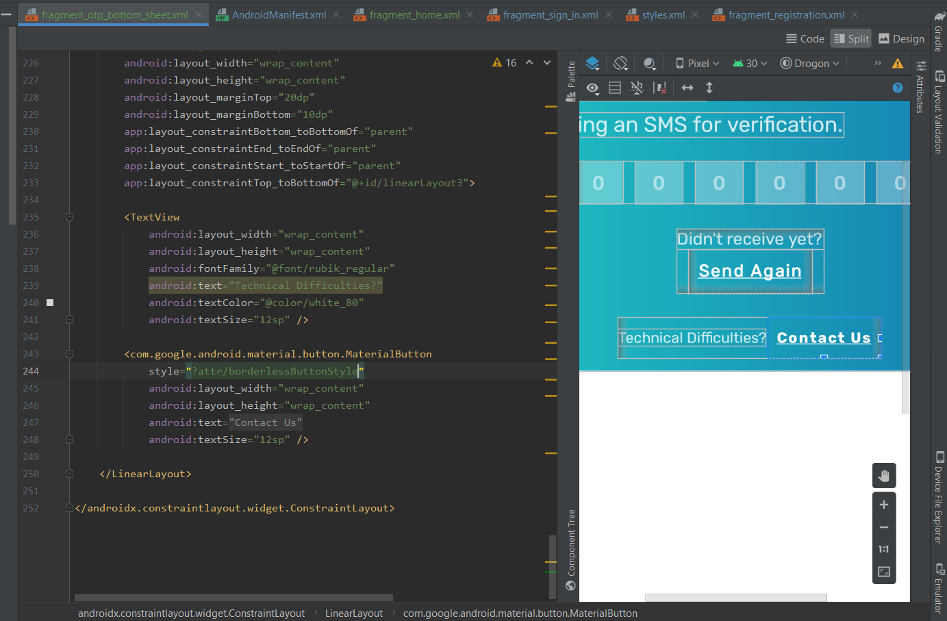Viewport: 947px width, 621px height.
Task: Toggle device orientation with the rotate icon
Action: click(x=620, y=63)
